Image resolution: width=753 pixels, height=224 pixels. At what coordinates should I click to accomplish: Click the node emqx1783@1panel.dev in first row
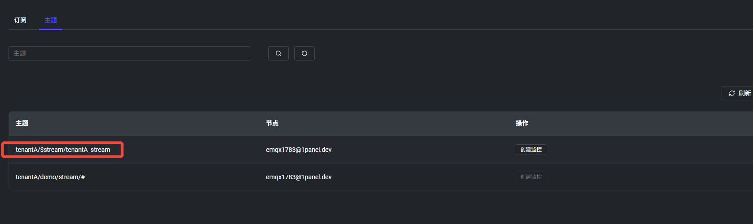coord(299,150)
